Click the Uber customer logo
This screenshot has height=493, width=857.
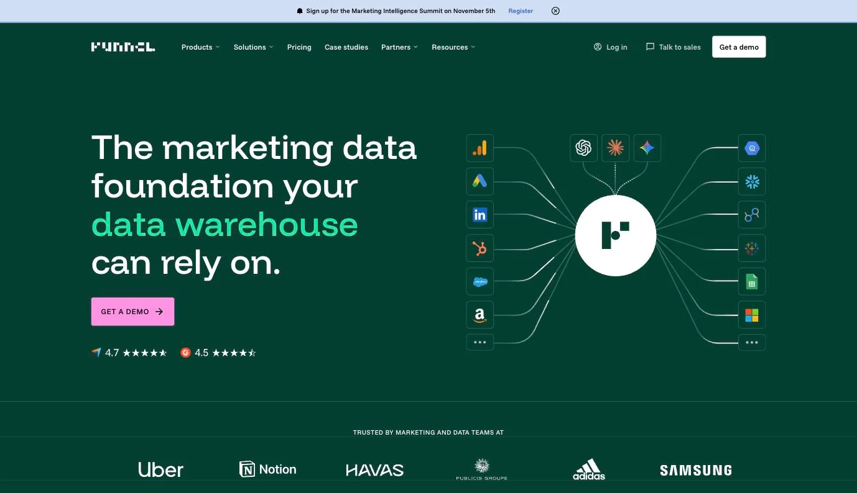point(161,469)
